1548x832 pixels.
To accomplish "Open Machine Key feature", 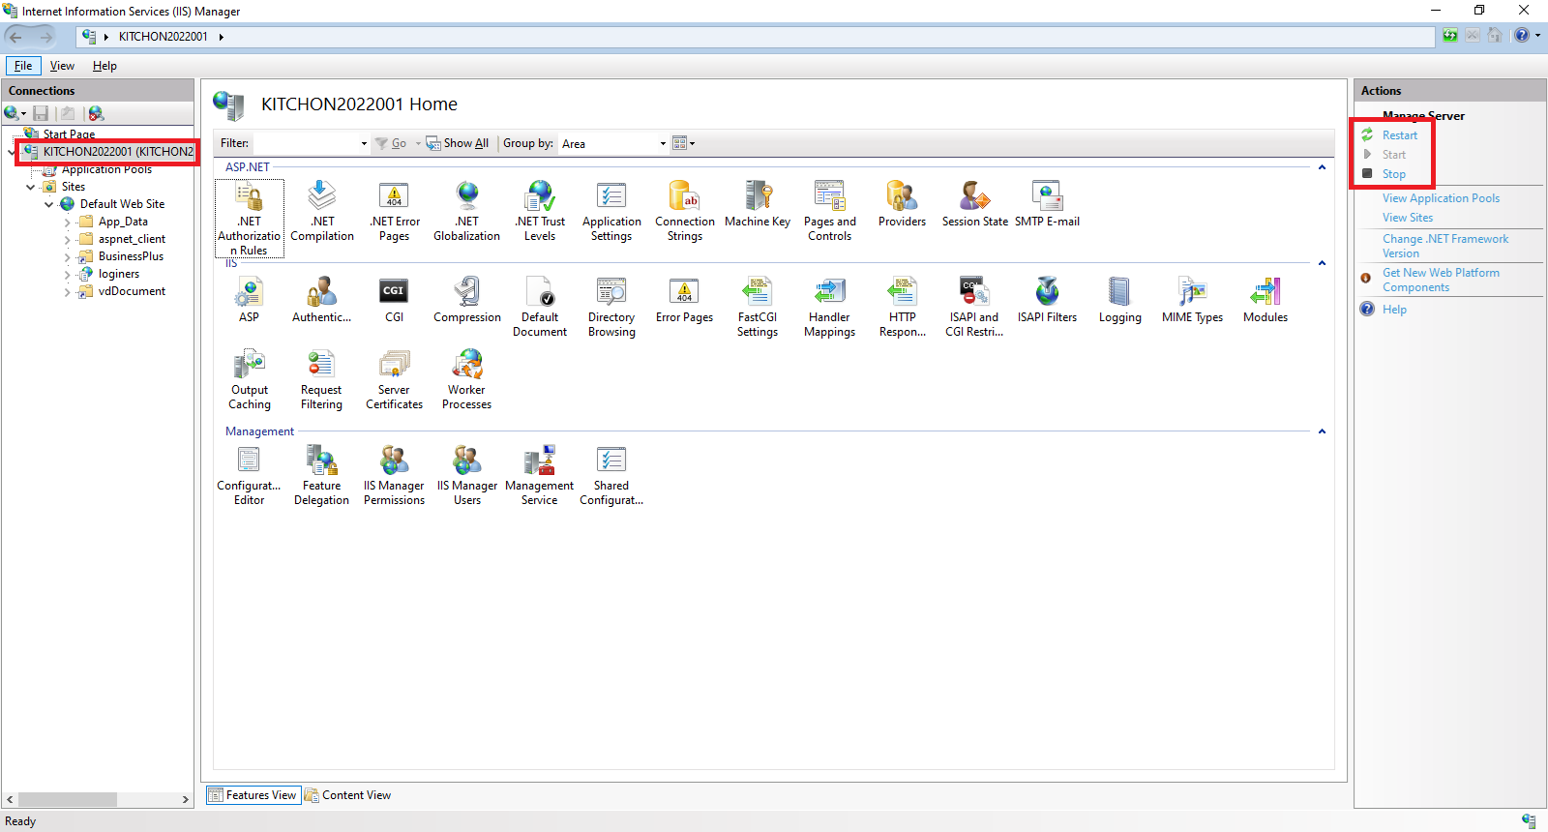I will coord(758,204).
